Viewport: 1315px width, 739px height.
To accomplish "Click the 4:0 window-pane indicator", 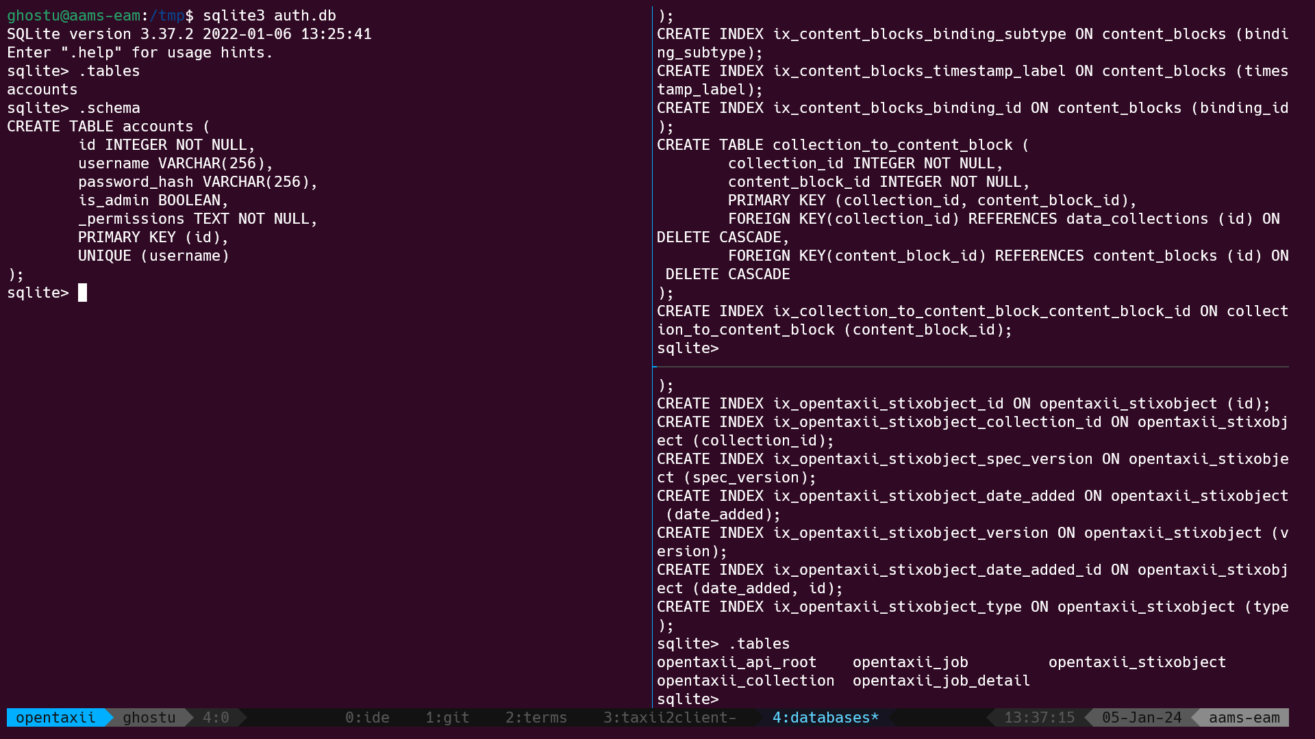I will tap(216, 717).
